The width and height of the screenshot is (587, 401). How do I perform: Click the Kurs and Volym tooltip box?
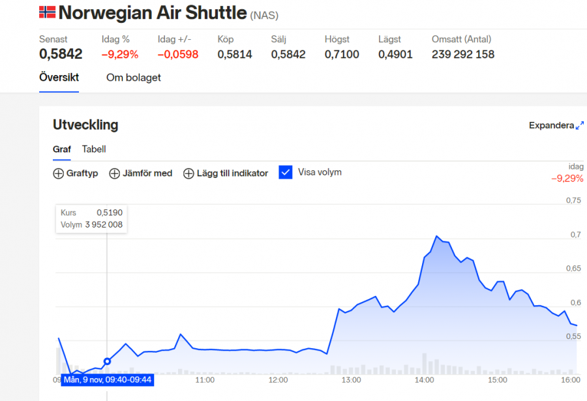(x=91, y=218)
